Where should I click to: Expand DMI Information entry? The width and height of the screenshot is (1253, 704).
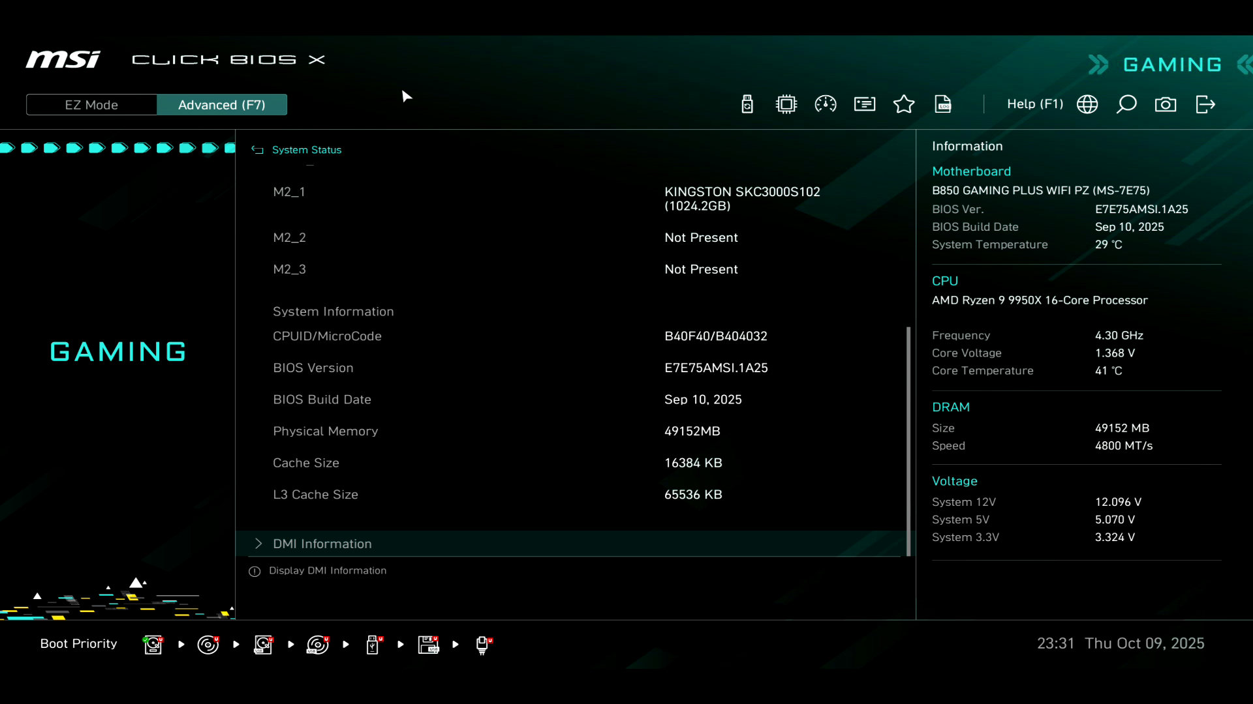point(322,544)
